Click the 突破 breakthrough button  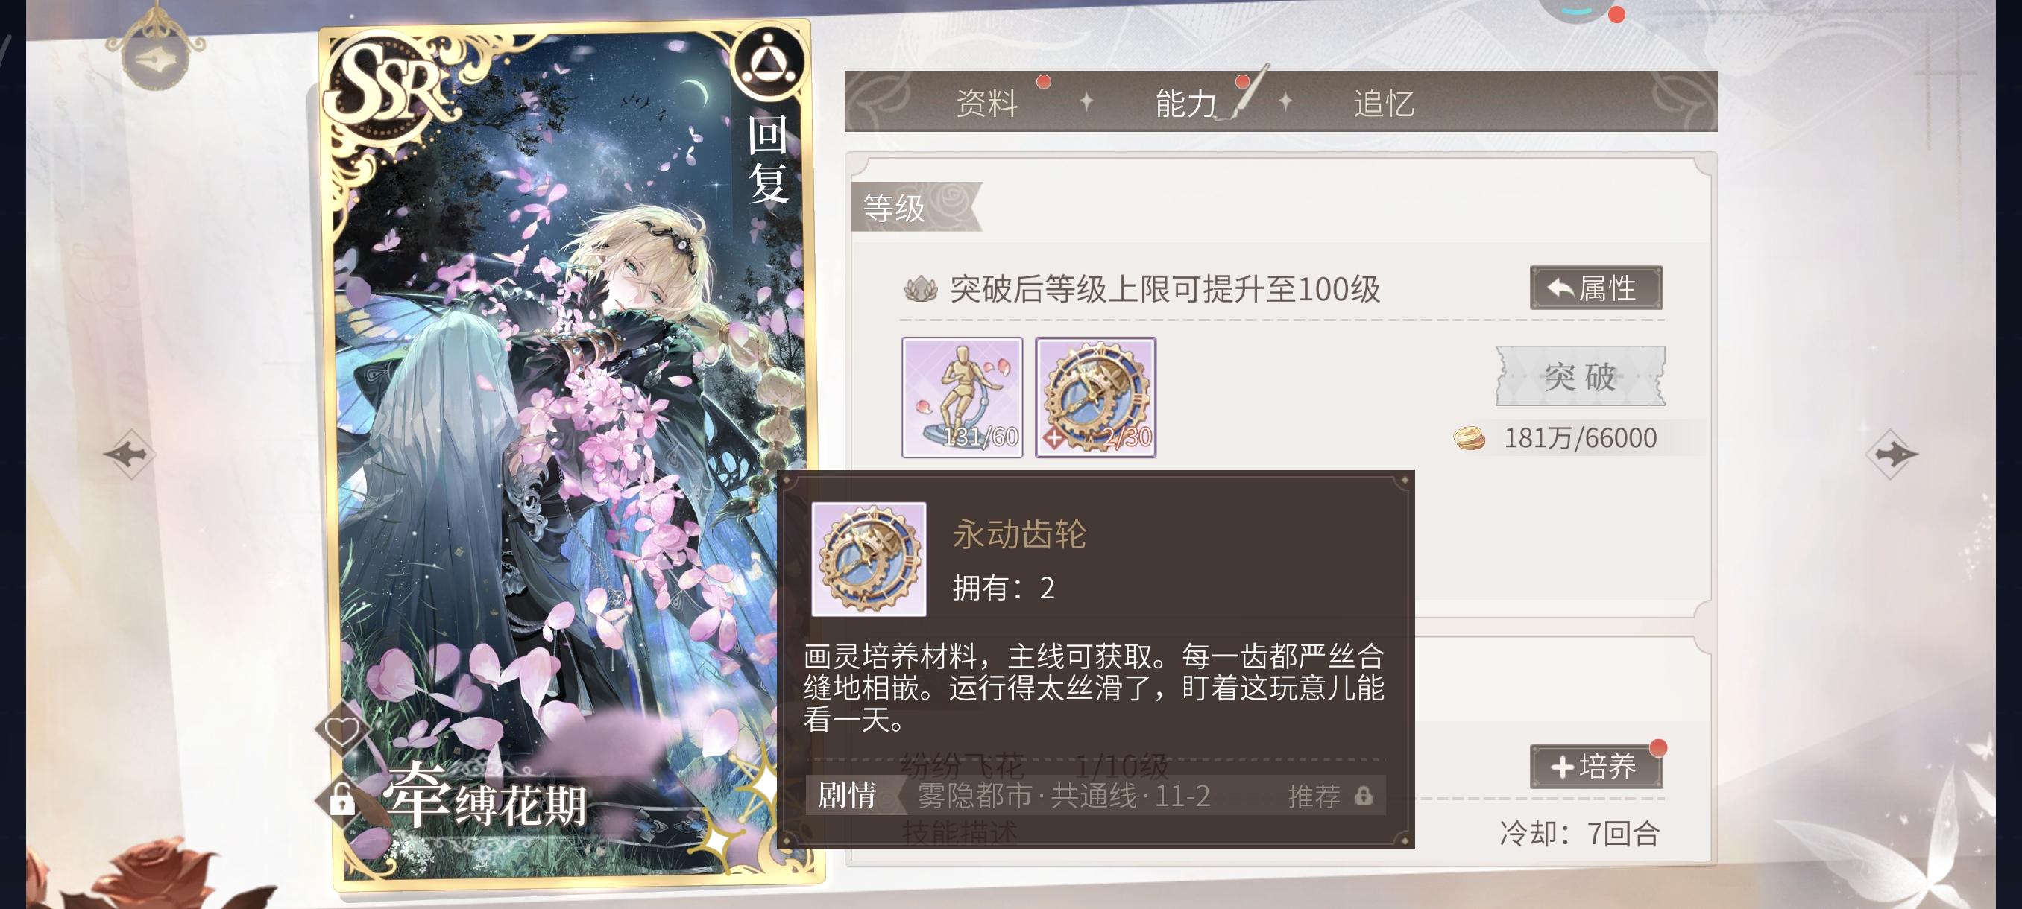pyautogui.click(x=1580, y=376)
